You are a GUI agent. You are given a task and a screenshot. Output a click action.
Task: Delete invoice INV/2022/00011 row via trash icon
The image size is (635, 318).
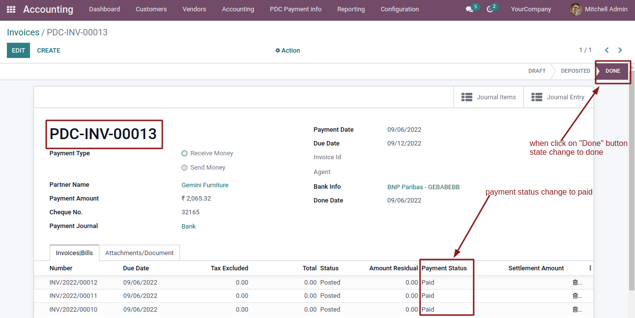pos(575,295)
